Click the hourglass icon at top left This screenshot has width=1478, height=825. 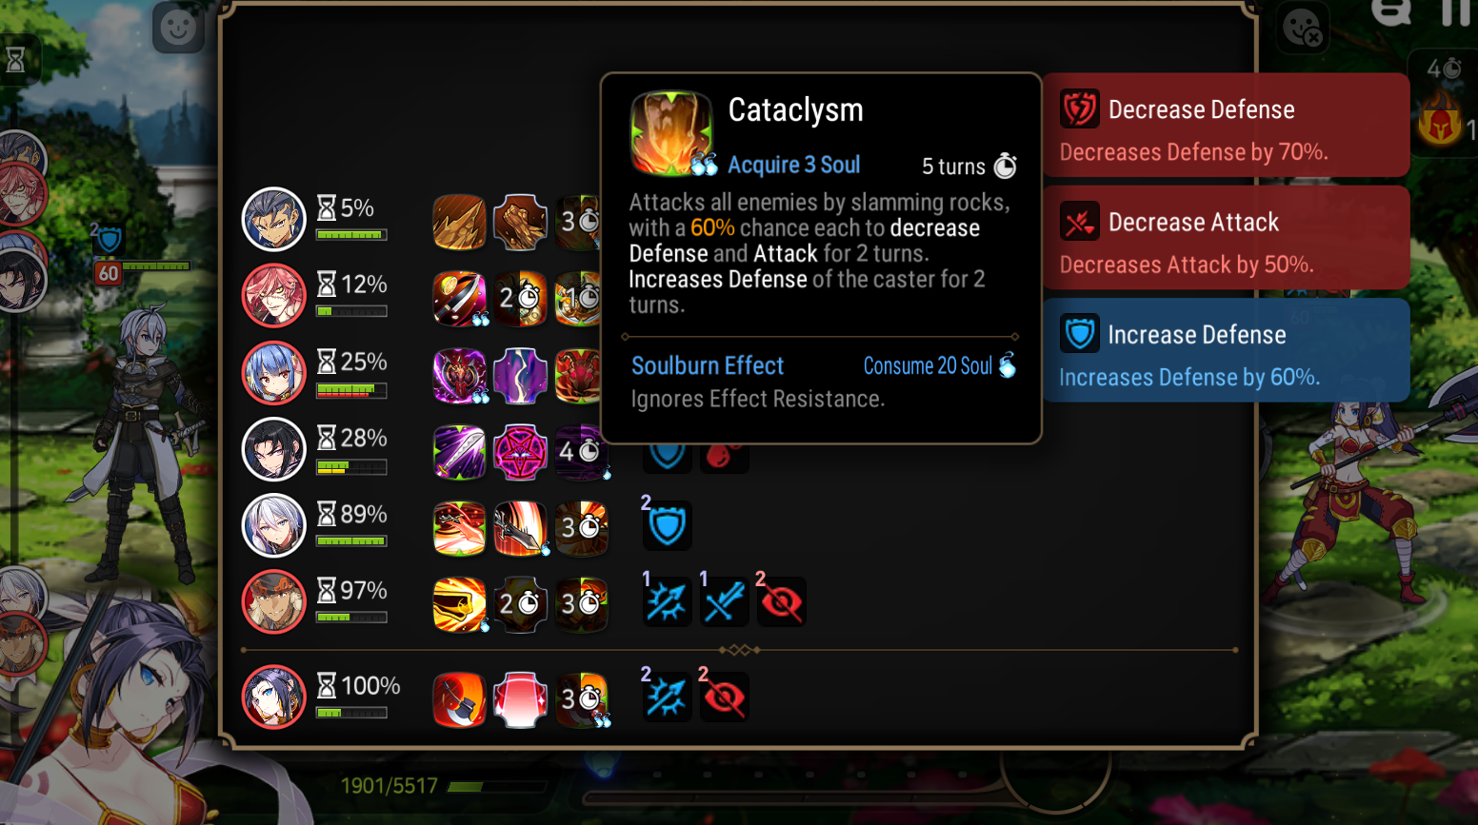(x=16, y=61)
